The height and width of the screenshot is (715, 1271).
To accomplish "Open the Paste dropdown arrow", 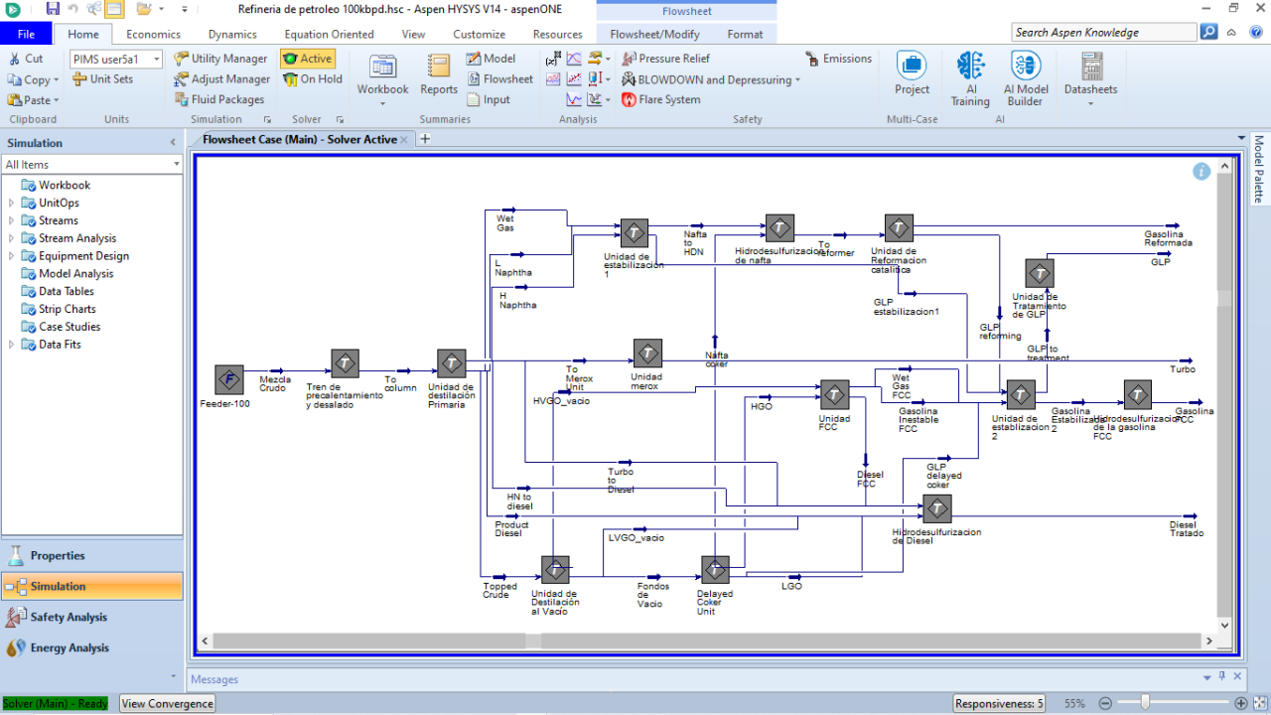I will [57, 100].
